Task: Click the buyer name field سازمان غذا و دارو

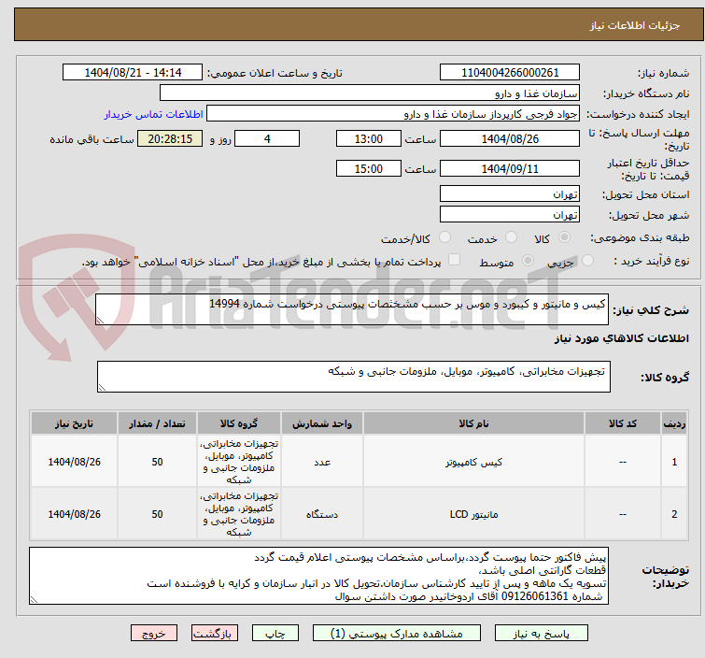Action: coord(370,93)
